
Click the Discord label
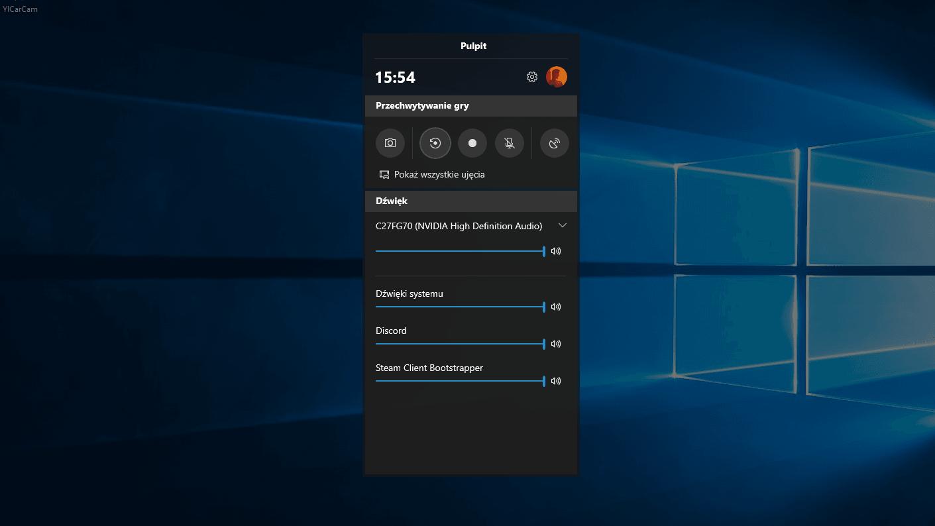tap(391, 331)
